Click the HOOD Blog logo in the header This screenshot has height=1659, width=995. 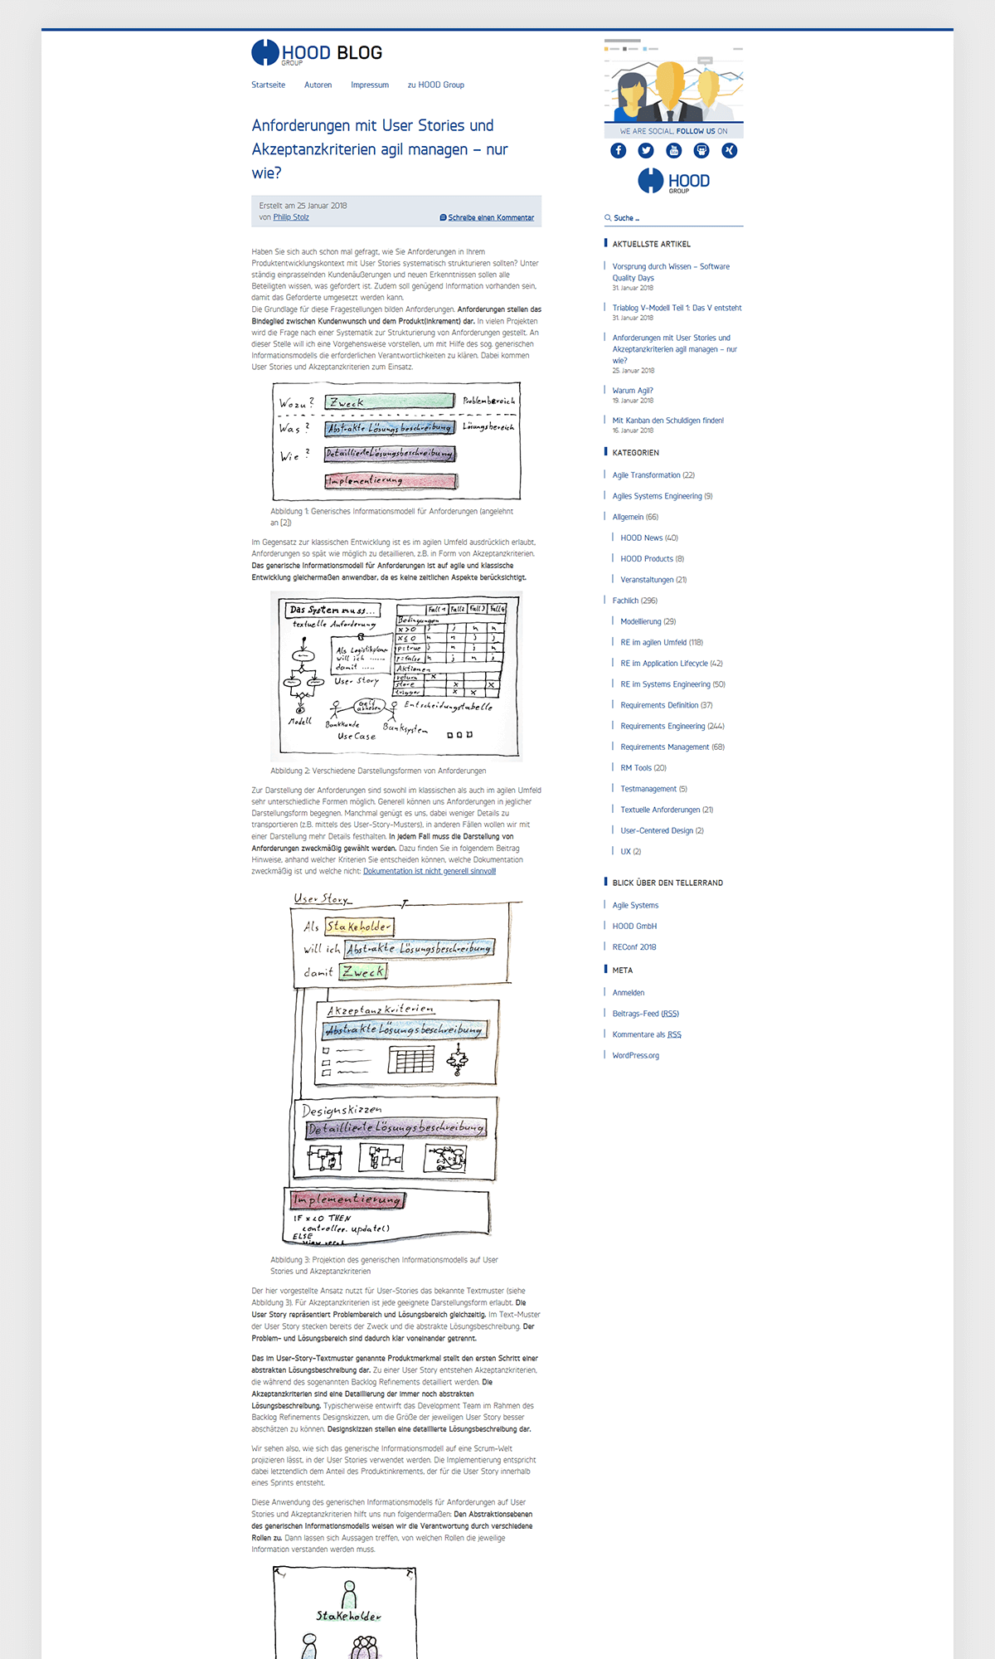click(x=317, y=52)
